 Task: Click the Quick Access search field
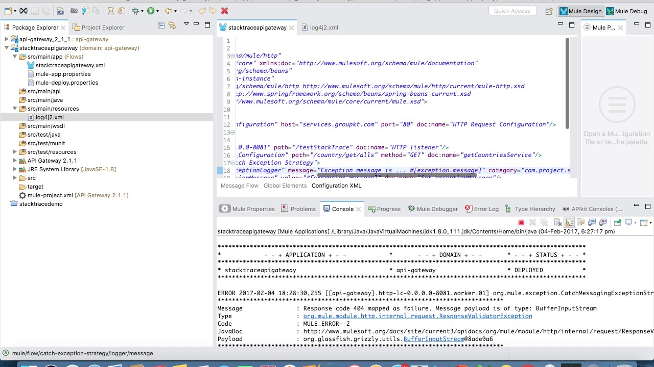pyautogui.click(x=512, y=11)
